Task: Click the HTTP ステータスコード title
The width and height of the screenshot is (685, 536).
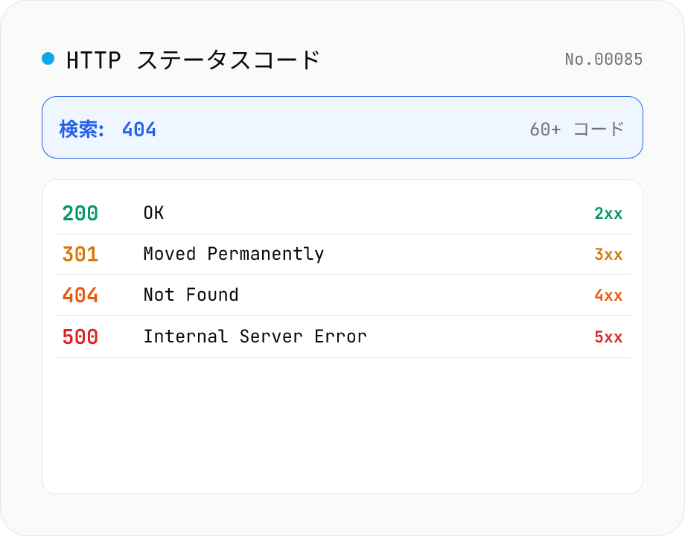Action: click(x=193, y=60)
